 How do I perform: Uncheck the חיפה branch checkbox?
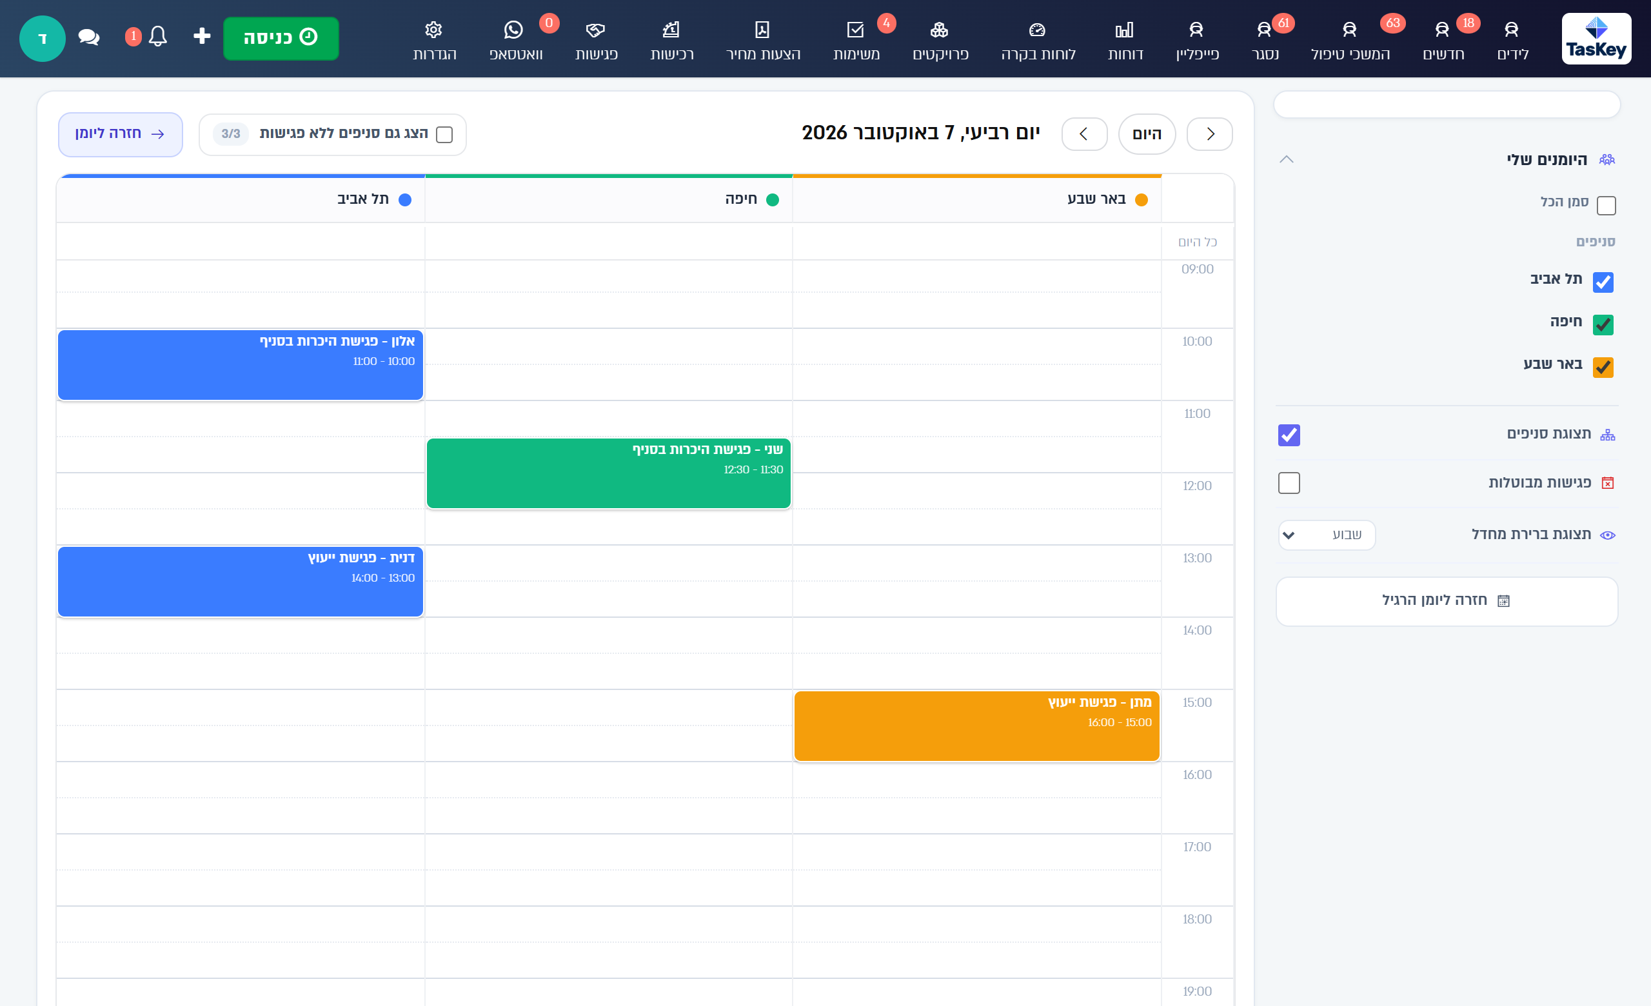1603,325
